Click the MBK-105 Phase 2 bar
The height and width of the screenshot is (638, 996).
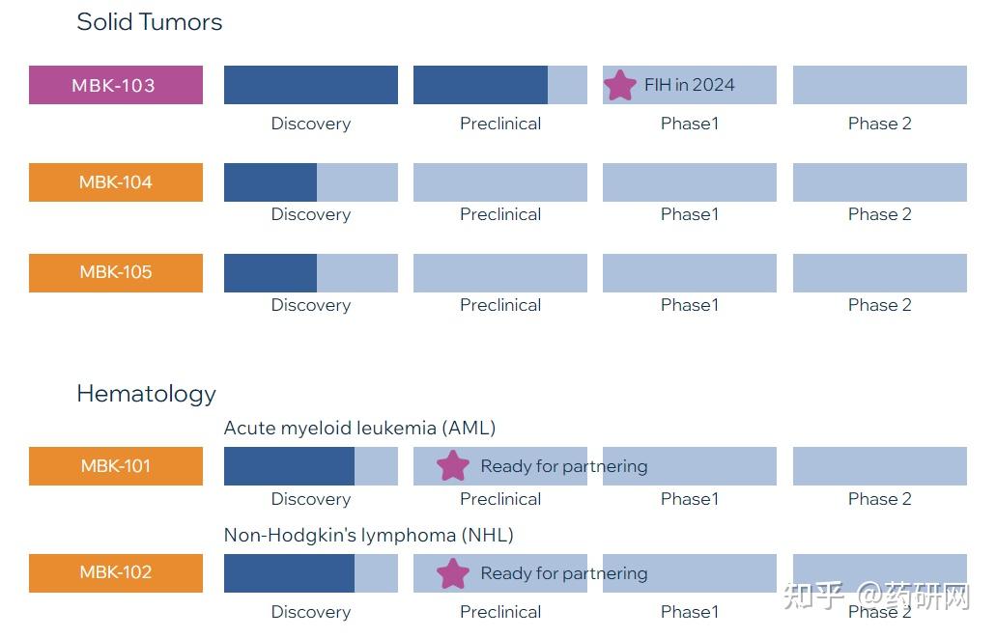tap(879, 273)
